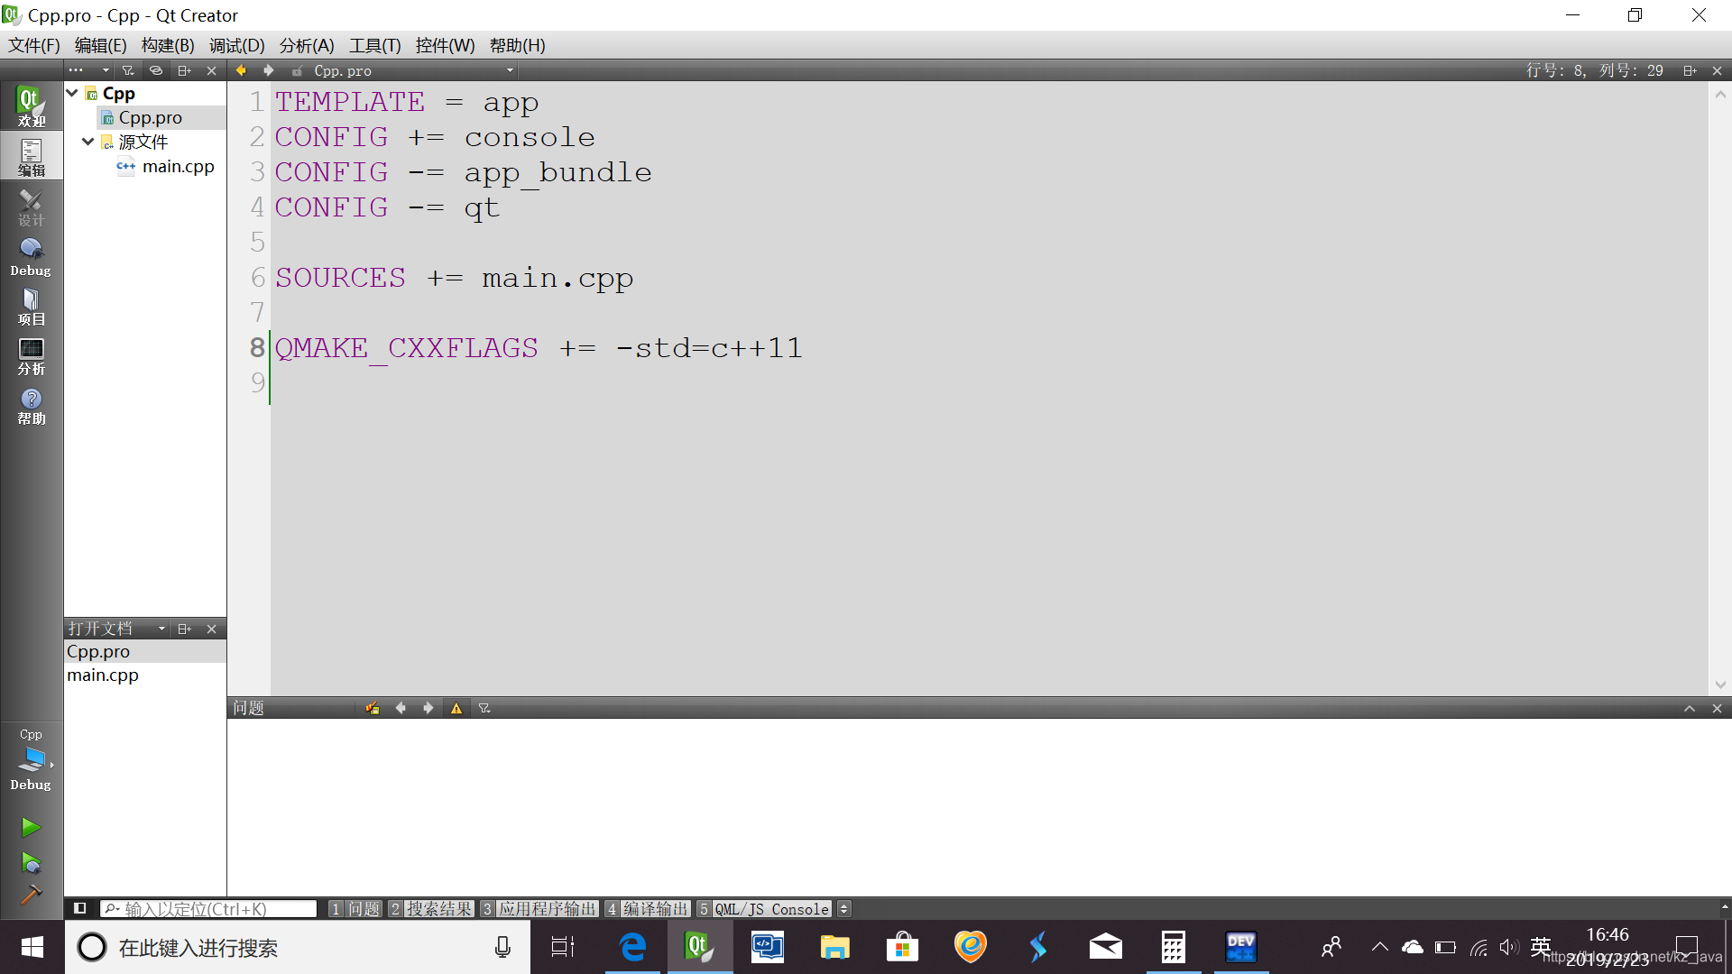Open the Cpp.pro file selector dropdown
The width and height of the screenshot is (1732, 974).
pos(413,70)
